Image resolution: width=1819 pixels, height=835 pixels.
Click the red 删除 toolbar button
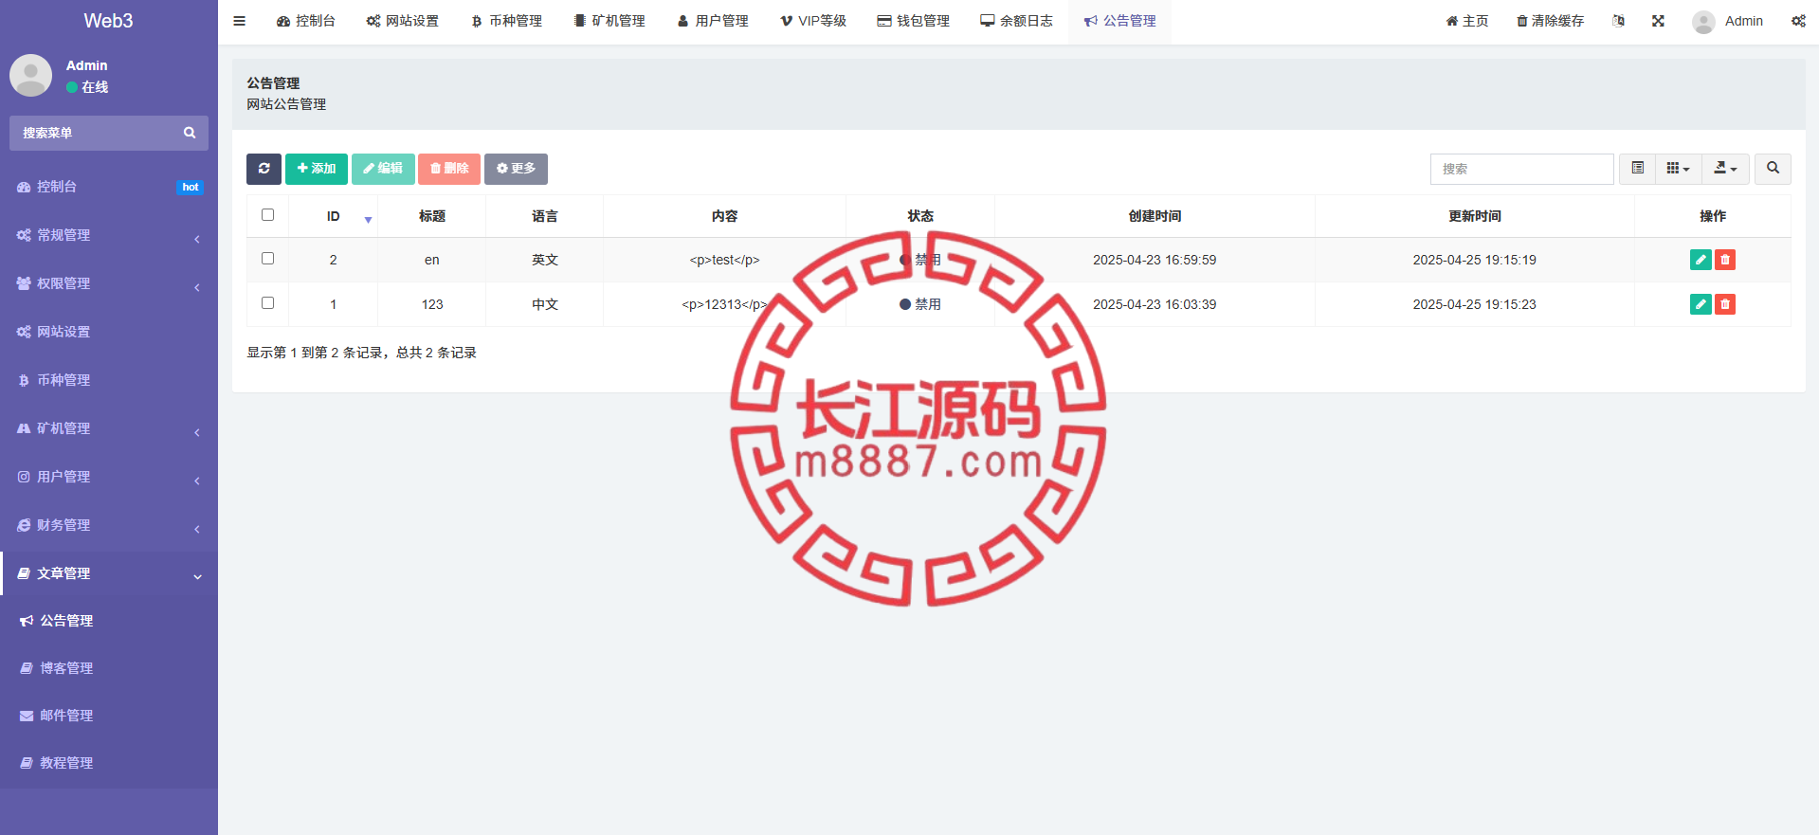tap(449, 169)
